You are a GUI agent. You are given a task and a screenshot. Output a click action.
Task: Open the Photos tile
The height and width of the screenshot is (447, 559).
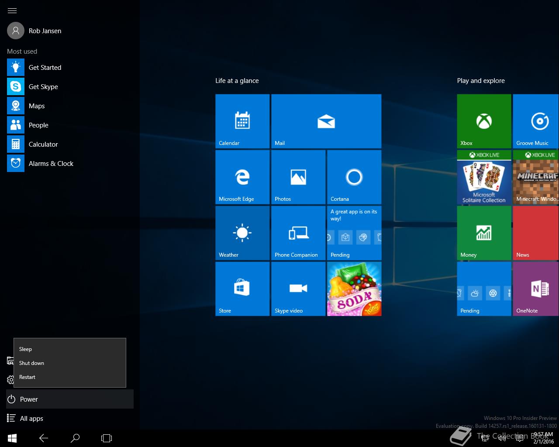click(298, 177)
